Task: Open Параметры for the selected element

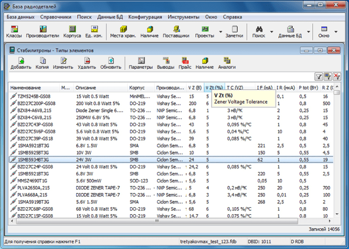Action: tap(141, 63)
